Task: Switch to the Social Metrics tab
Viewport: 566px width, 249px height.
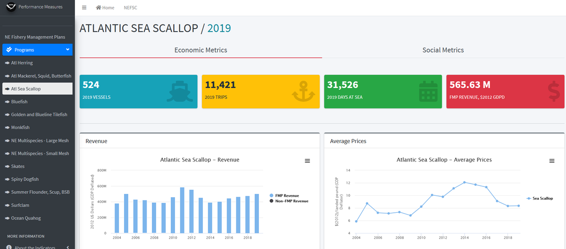Action: 443,50
